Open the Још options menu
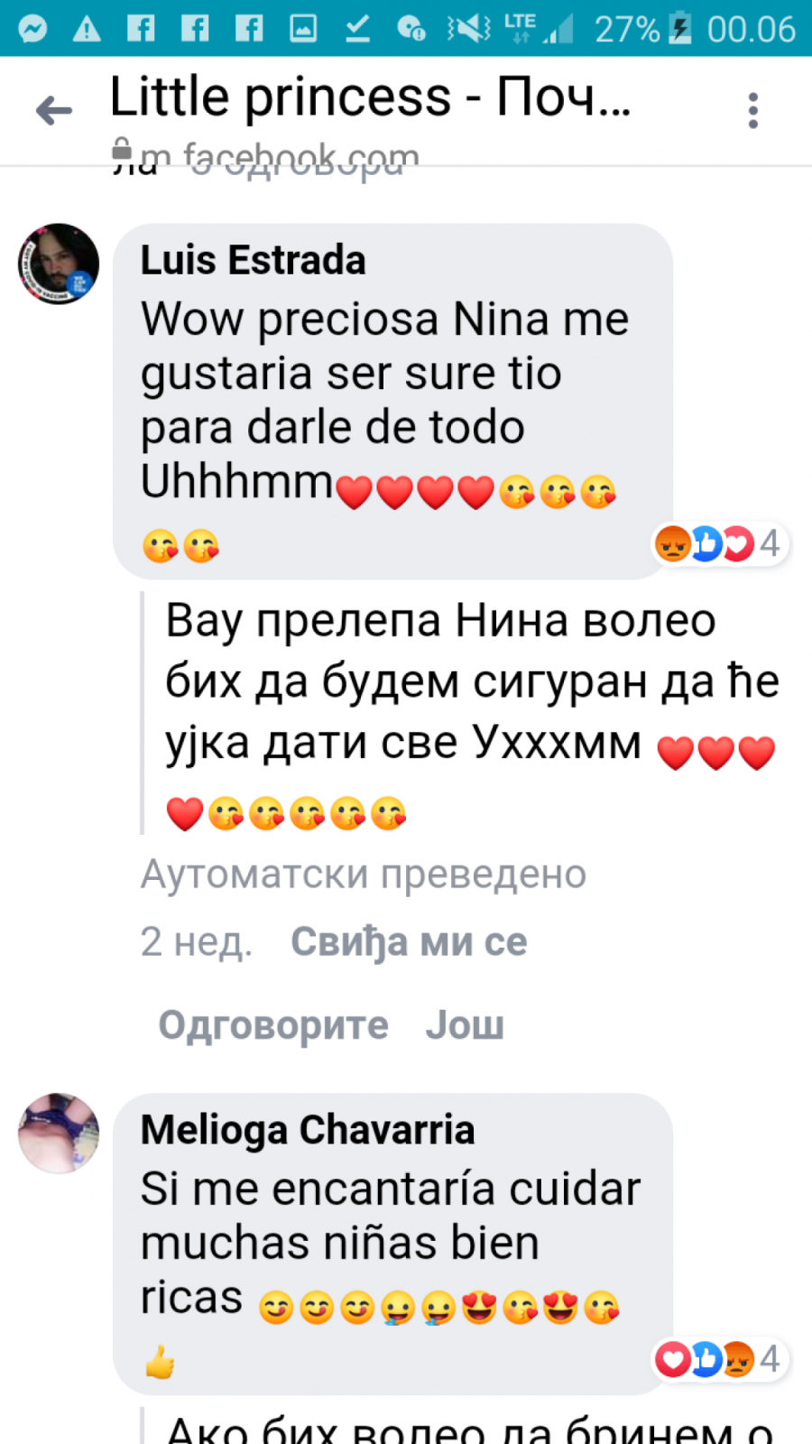 point(465,1025)
